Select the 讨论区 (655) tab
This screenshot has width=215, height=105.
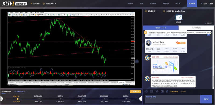click(x=161, y=28)
